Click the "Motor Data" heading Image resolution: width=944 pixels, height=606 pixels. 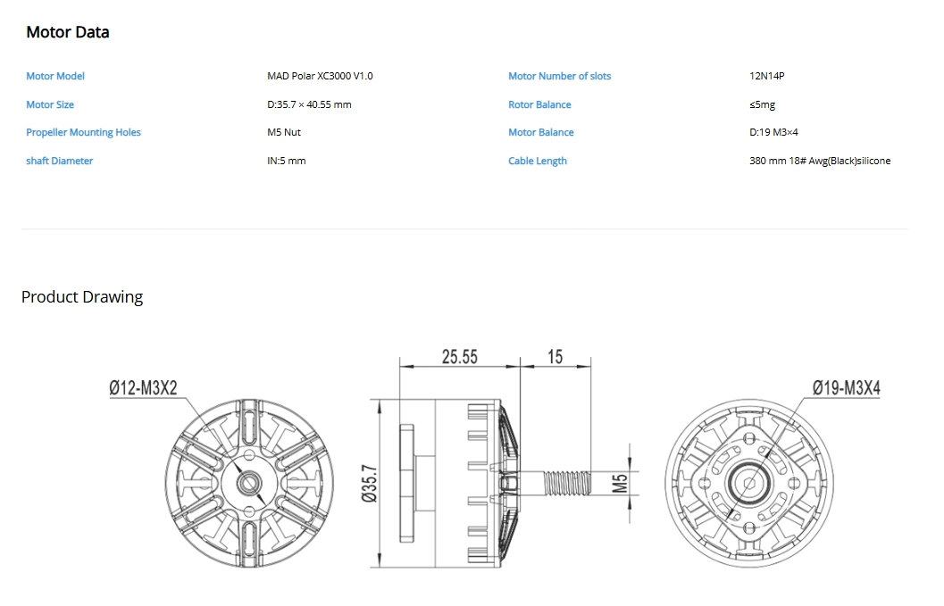(x=68, y=32)
